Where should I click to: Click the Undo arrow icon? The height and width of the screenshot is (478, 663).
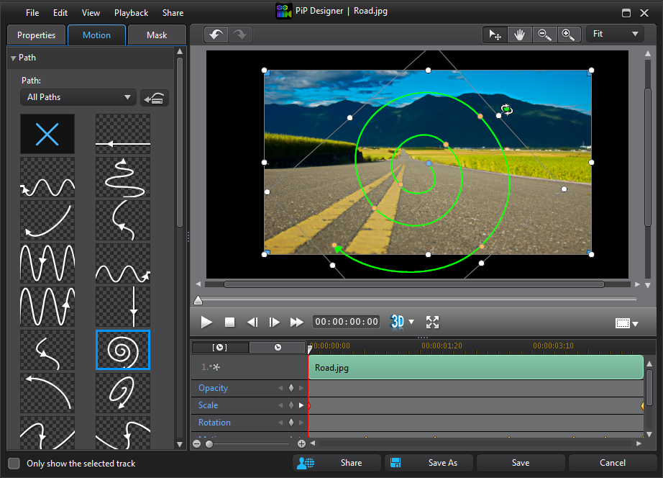click(216, 34)
